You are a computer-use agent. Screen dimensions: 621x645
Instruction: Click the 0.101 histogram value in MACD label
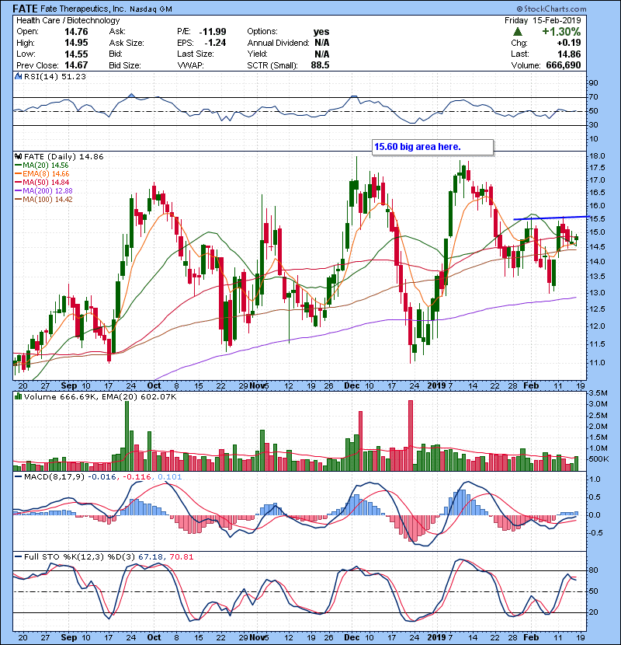(169, 477)
